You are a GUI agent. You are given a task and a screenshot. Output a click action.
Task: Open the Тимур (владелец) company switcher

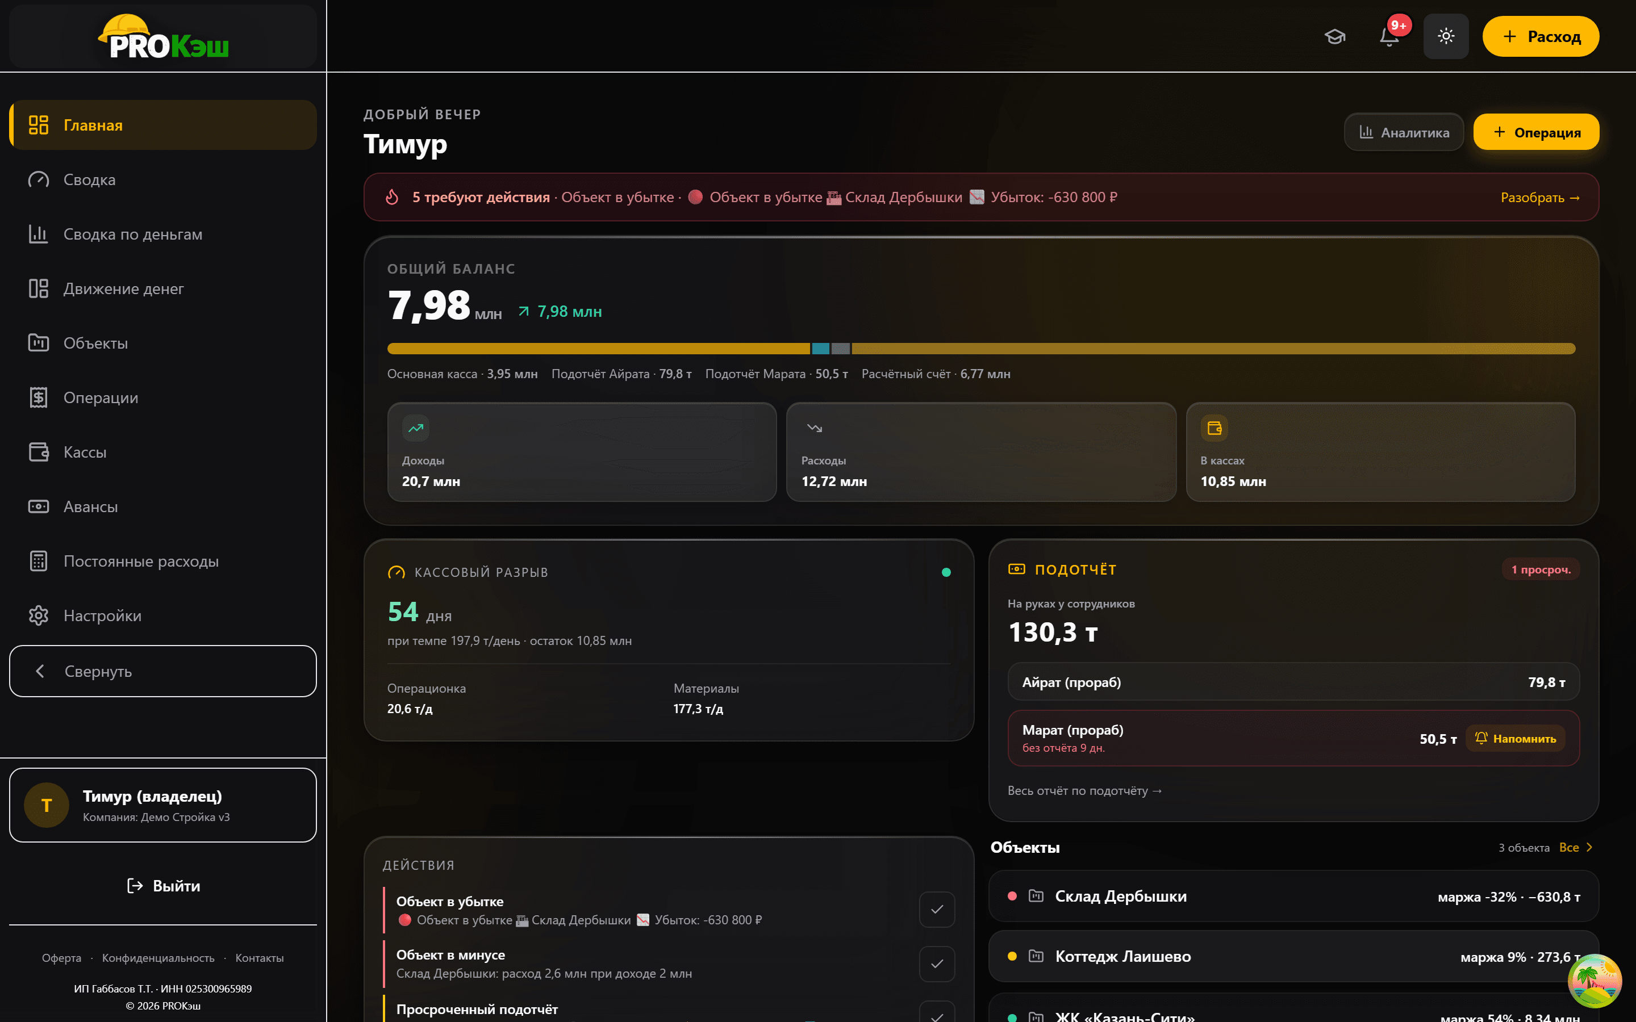[163, 805]
